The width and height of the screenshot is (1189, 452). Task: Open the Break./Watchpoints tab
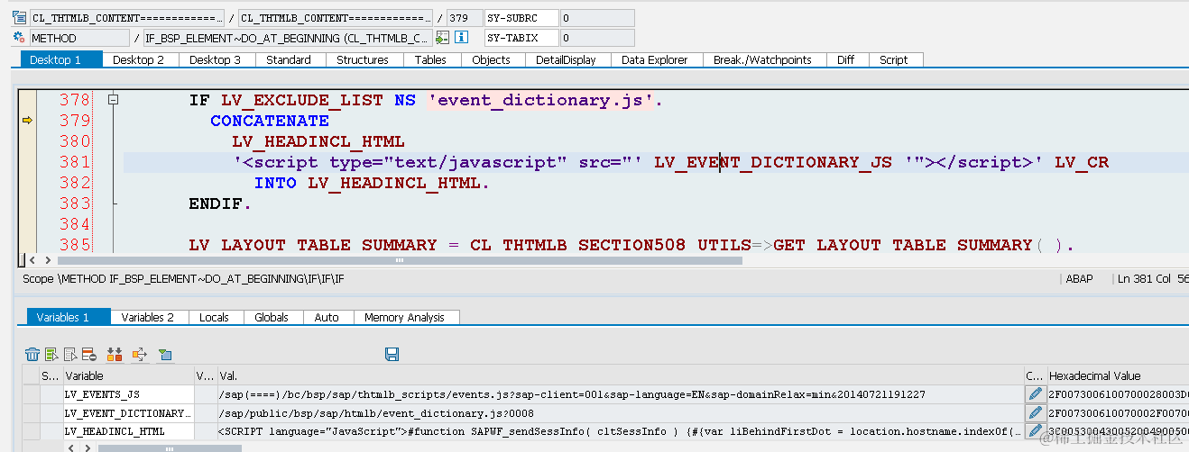(762, 59)
